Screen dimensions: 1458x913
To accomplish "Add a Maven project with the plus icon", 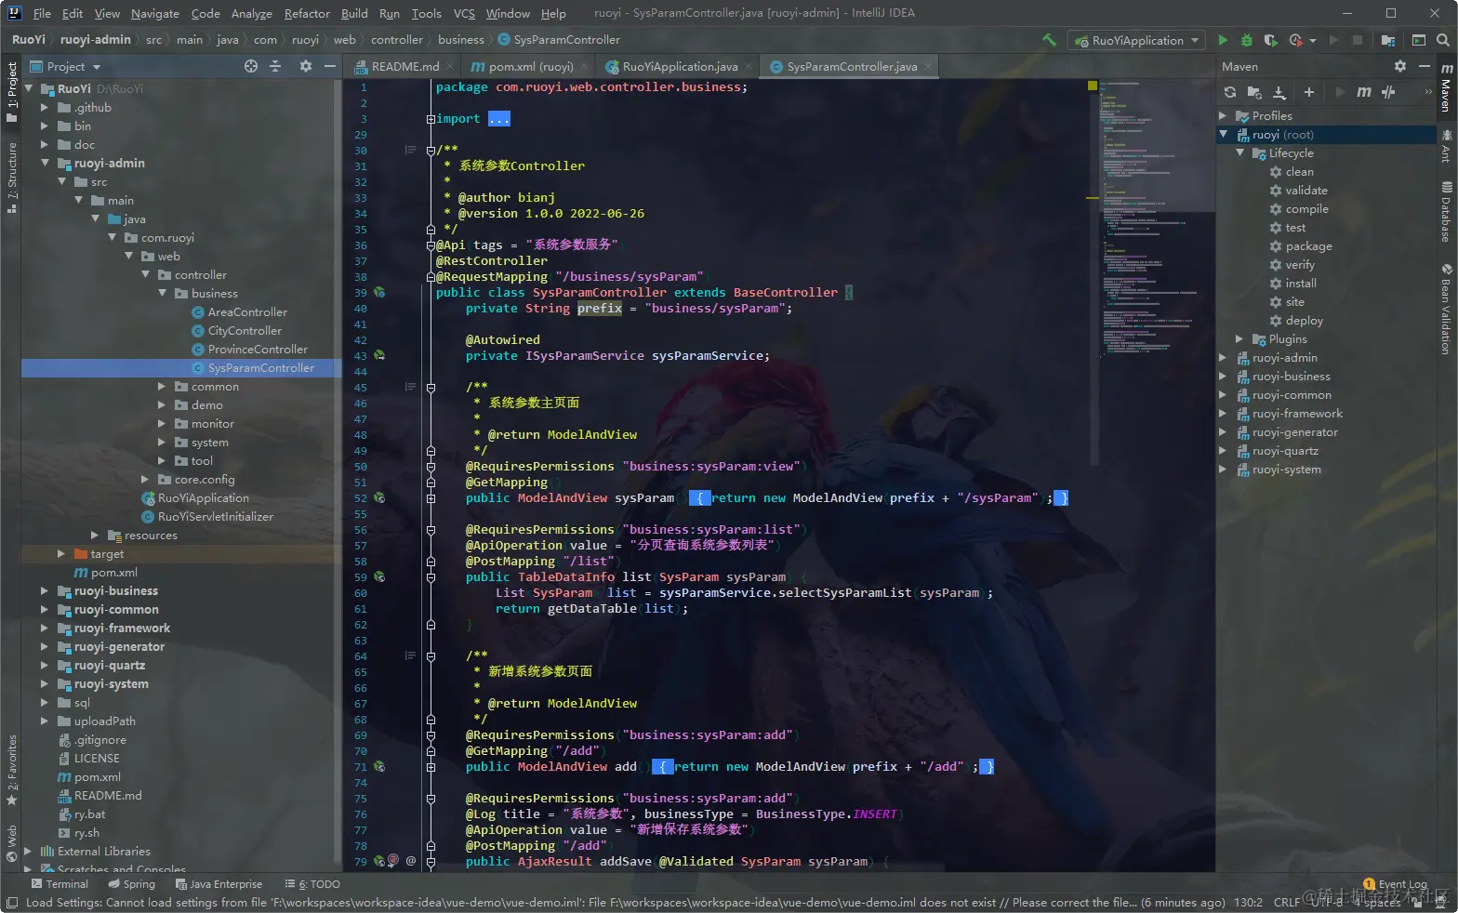I will pos(1309,92).
